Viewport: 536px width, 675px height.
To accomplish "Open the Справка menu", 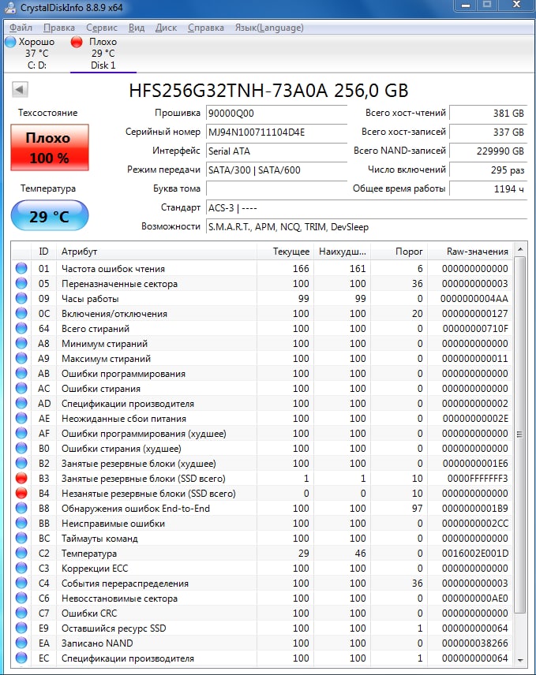I will [x=205, y=28].
